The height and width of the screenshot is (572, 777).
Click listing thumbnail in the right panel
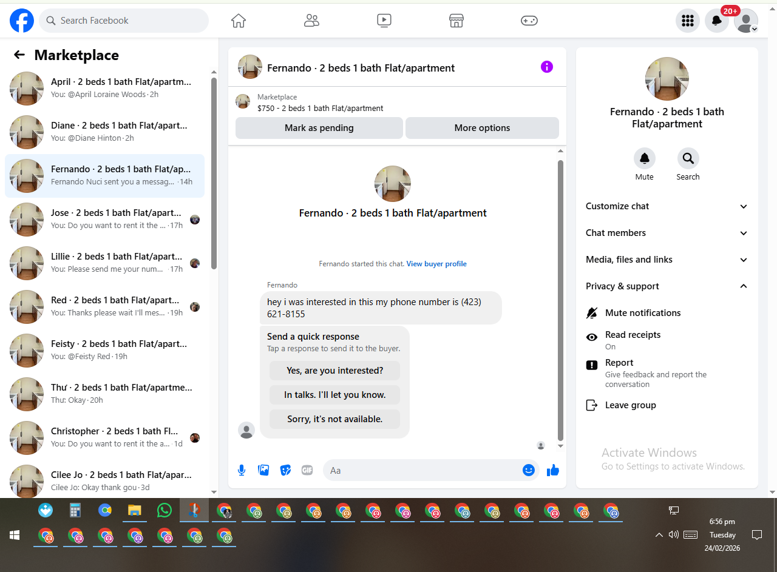(x=667, y=79)
